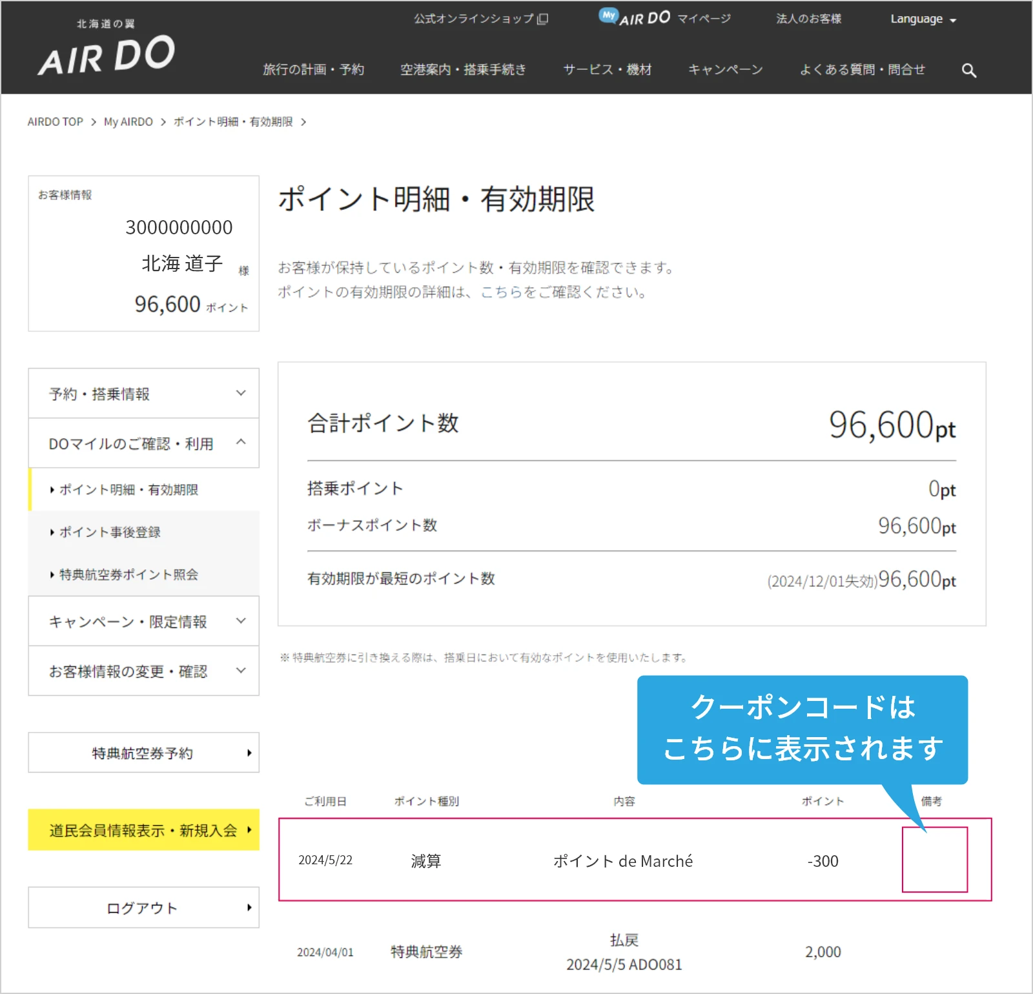This screenshot has height=994, width=1033.
Task: Click 合計ポイント数 total 96,600pt
Action: [x=892, y=425]
